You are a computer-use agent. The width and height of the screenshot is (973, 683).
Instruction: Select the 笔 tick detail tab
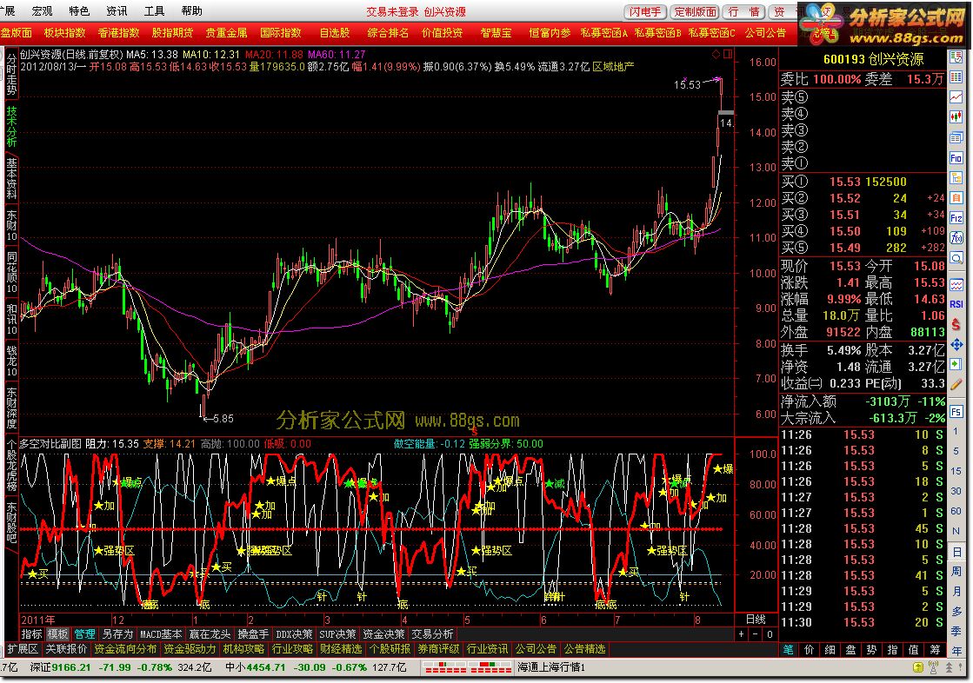(x=788, y=649)
